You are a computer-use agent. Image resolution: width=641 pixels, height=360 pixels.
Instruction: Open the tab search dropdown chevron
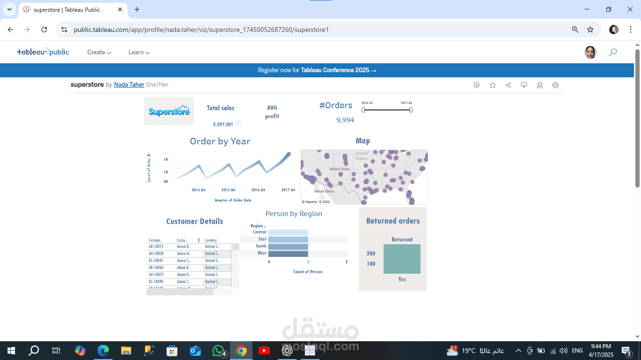tap(9, 9)
